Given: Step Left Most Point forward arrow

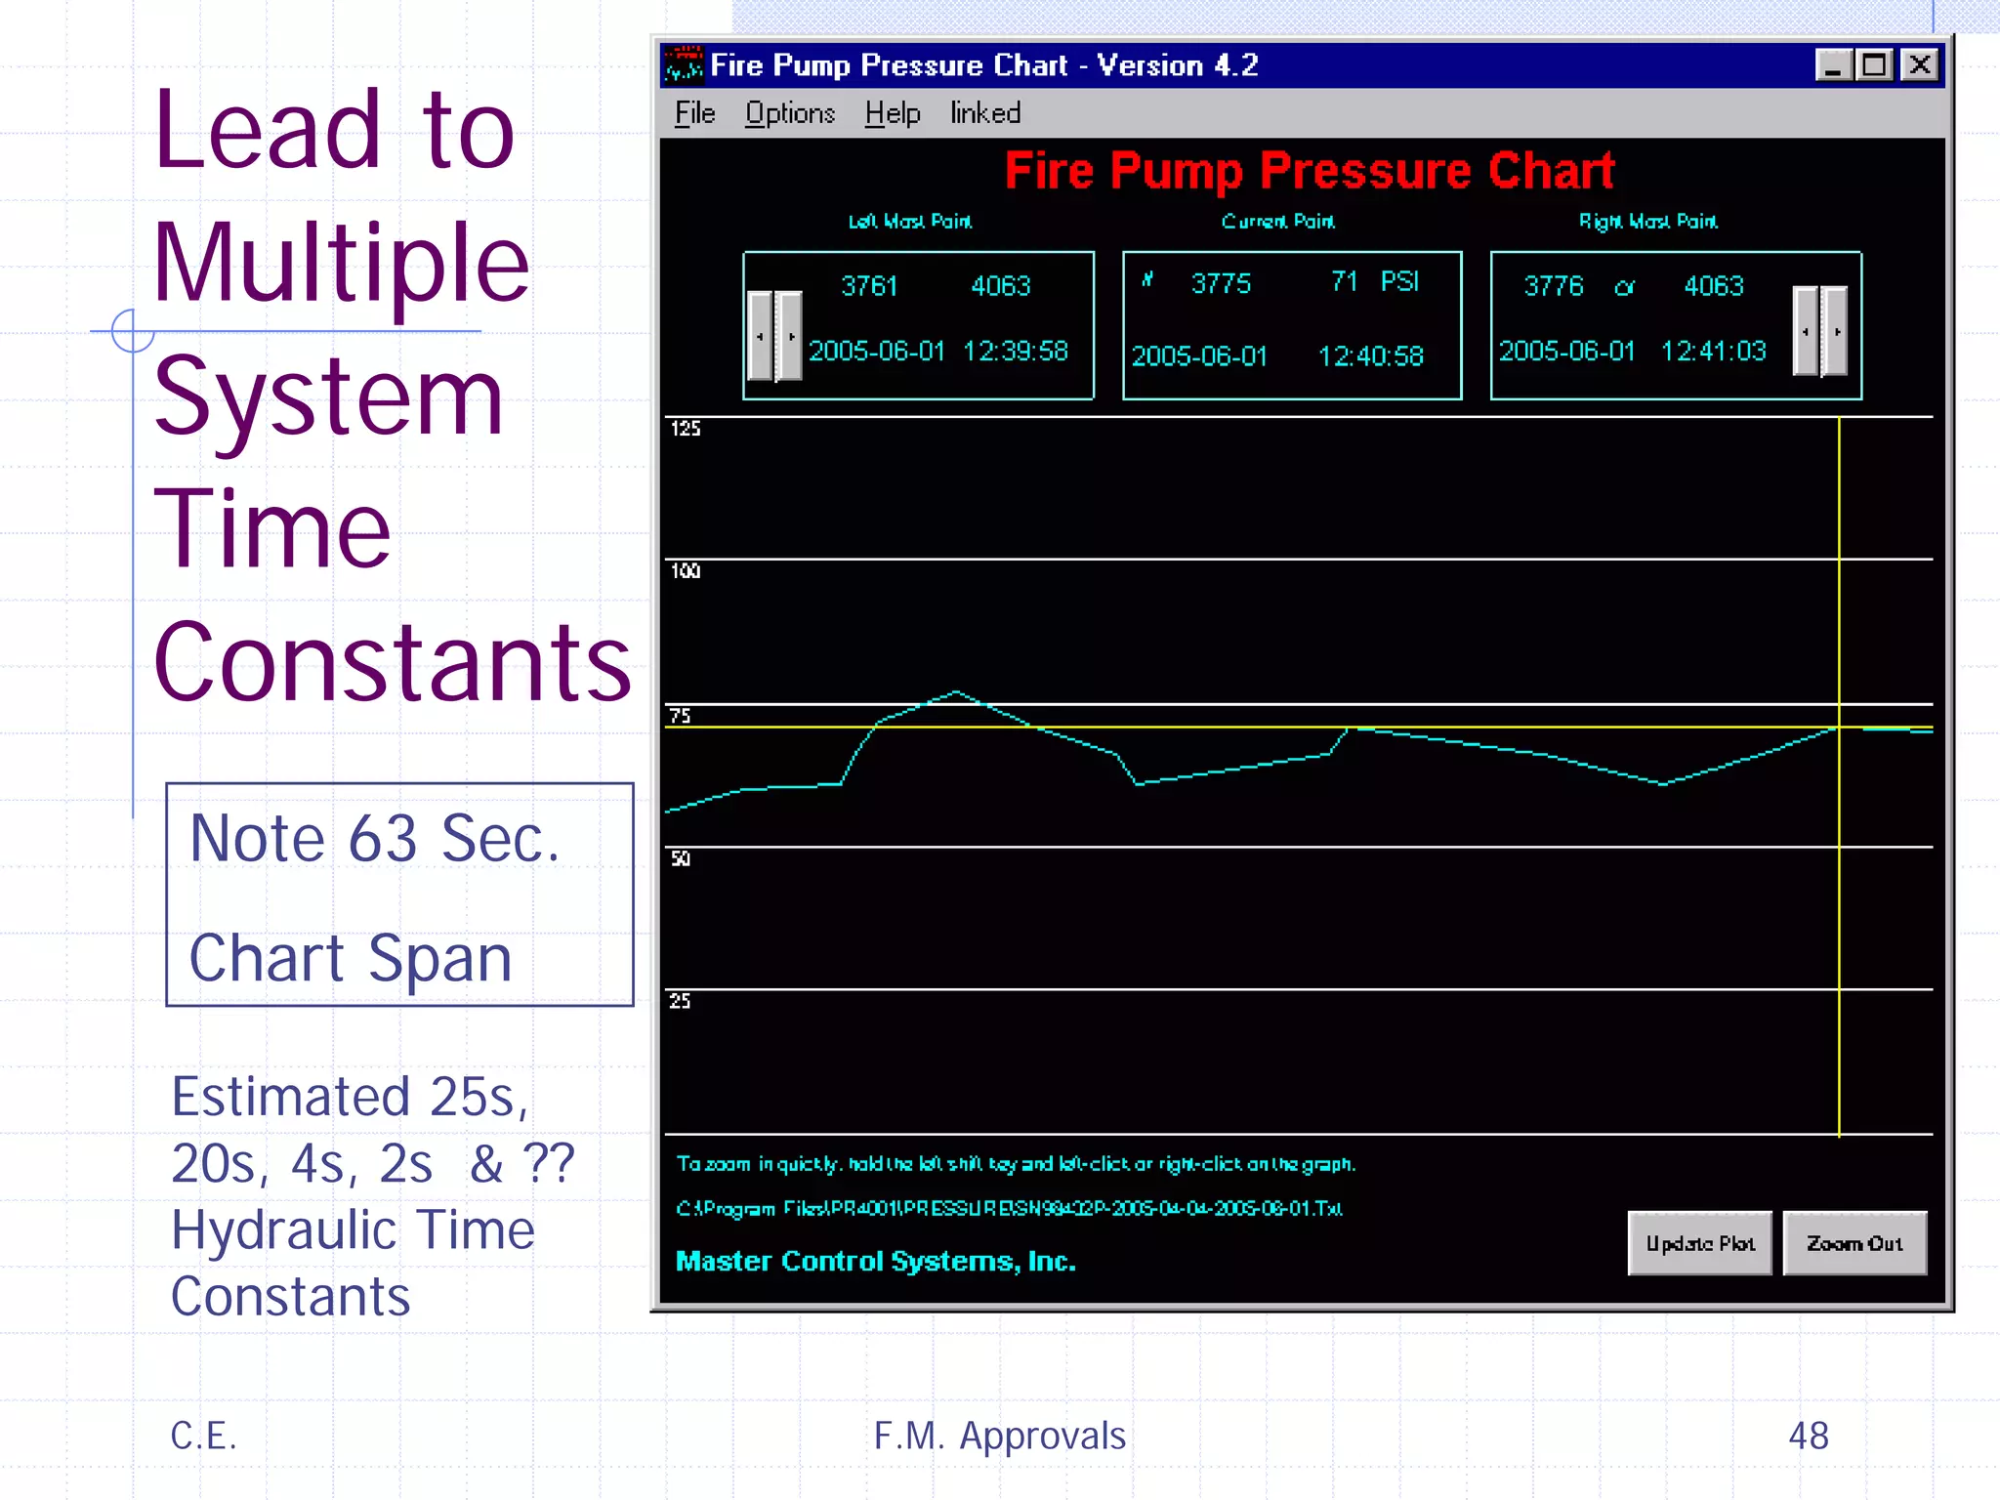Looking at the screenshot, I should tap(790, 336).
